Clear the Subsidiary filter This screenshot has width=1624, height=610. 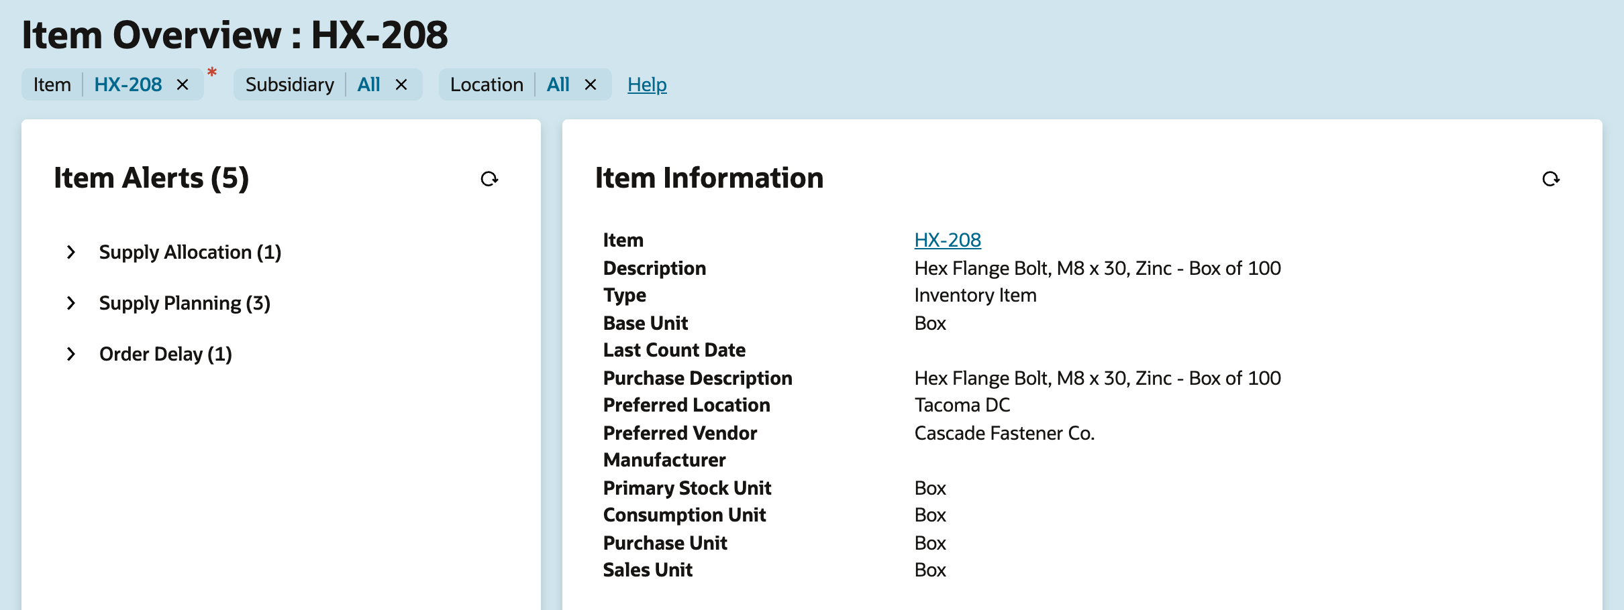401,84
